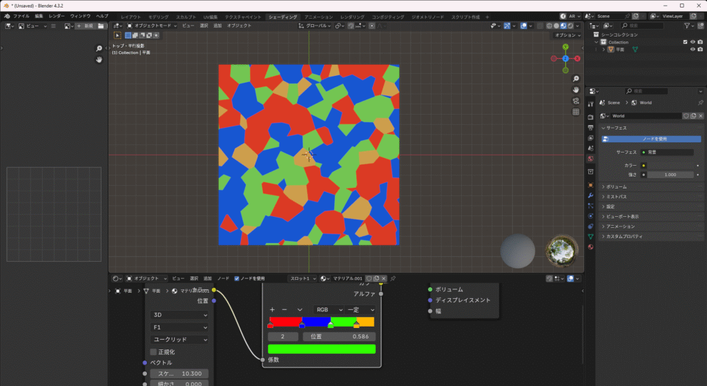Click the image editor zoom magnifier icon
The image size is (707, 386).
pos(99,48)
